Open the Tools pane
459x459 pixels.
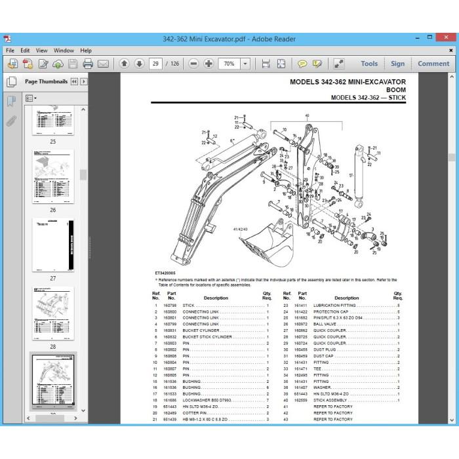tap(369, 64)
